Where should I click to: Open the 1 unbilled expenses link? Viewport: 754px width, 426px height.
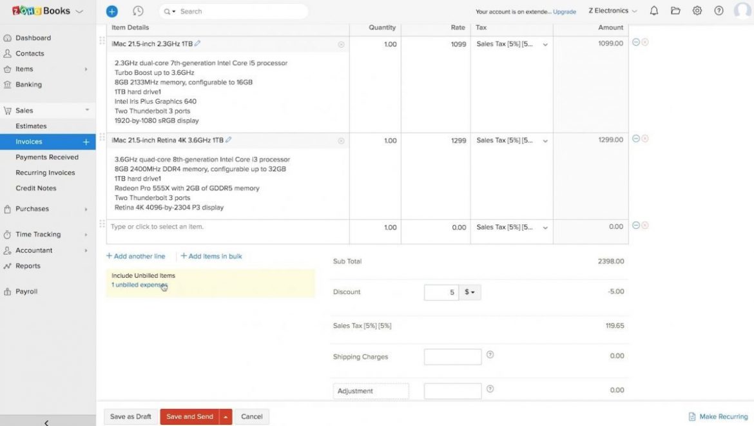(139, 284)
